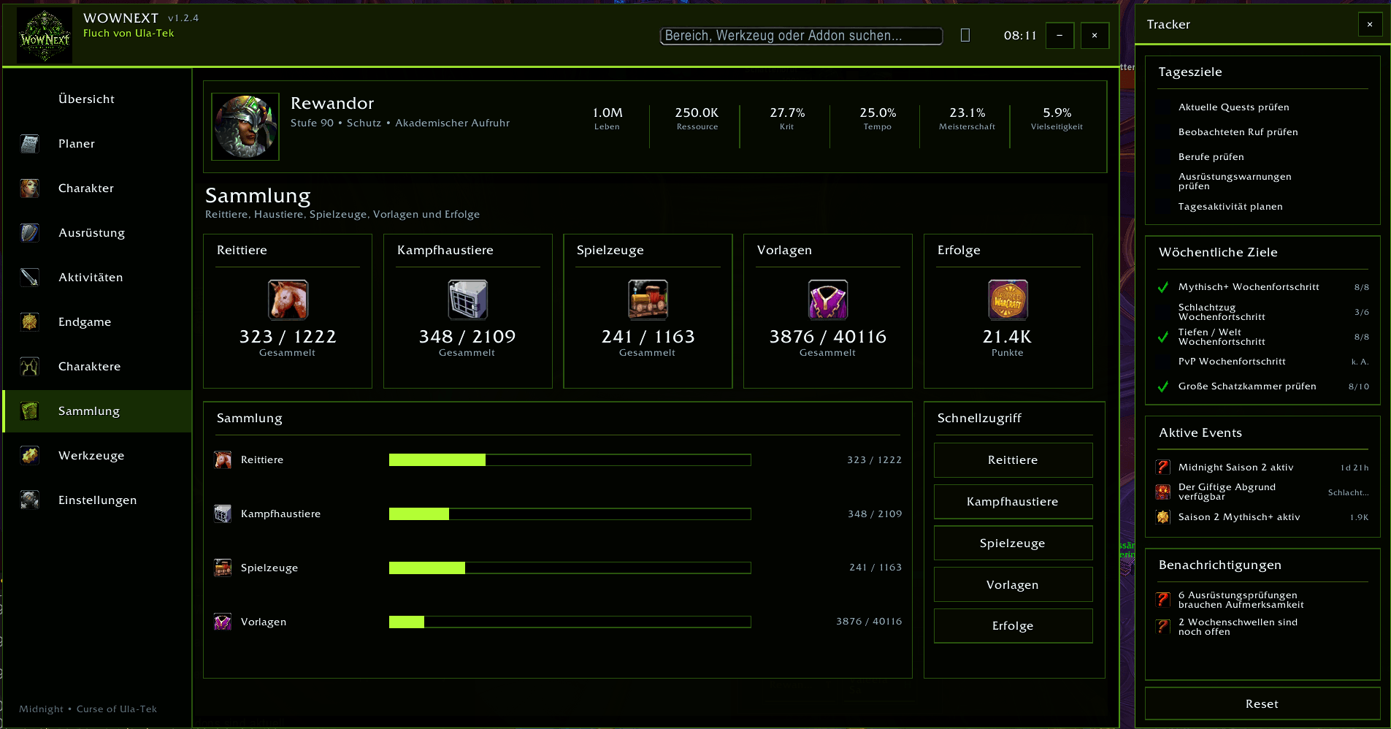
Task: Click the Erfolge quick access button
Action: tap(1013, 626)
